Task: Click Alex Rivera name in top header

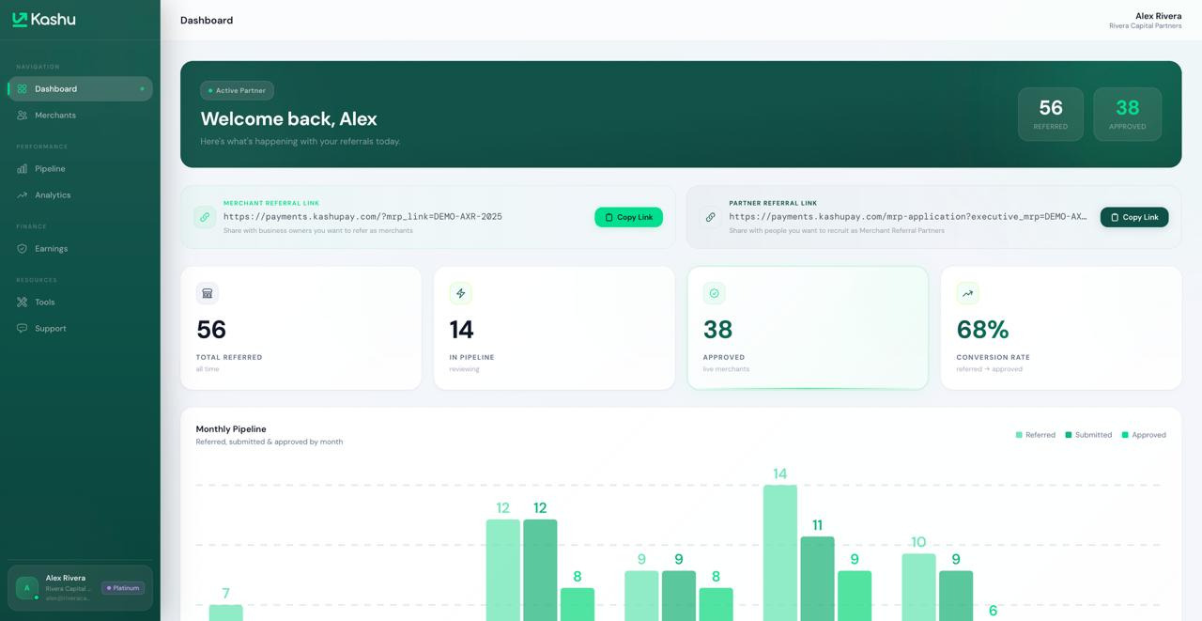Action: click(x=1159, y=16)
